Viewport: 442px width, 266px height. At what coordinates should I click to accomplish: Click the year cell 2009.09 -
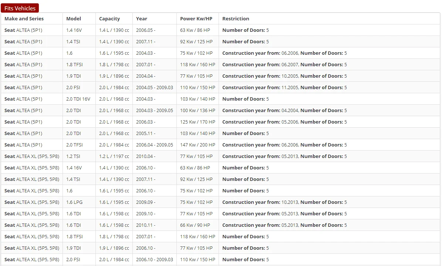coord(146,202)
